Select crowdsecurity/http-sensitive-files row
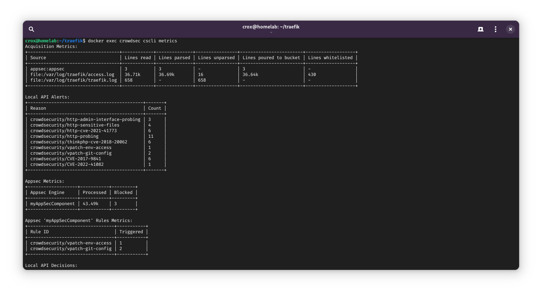542x295 pixels. (75, 125)
